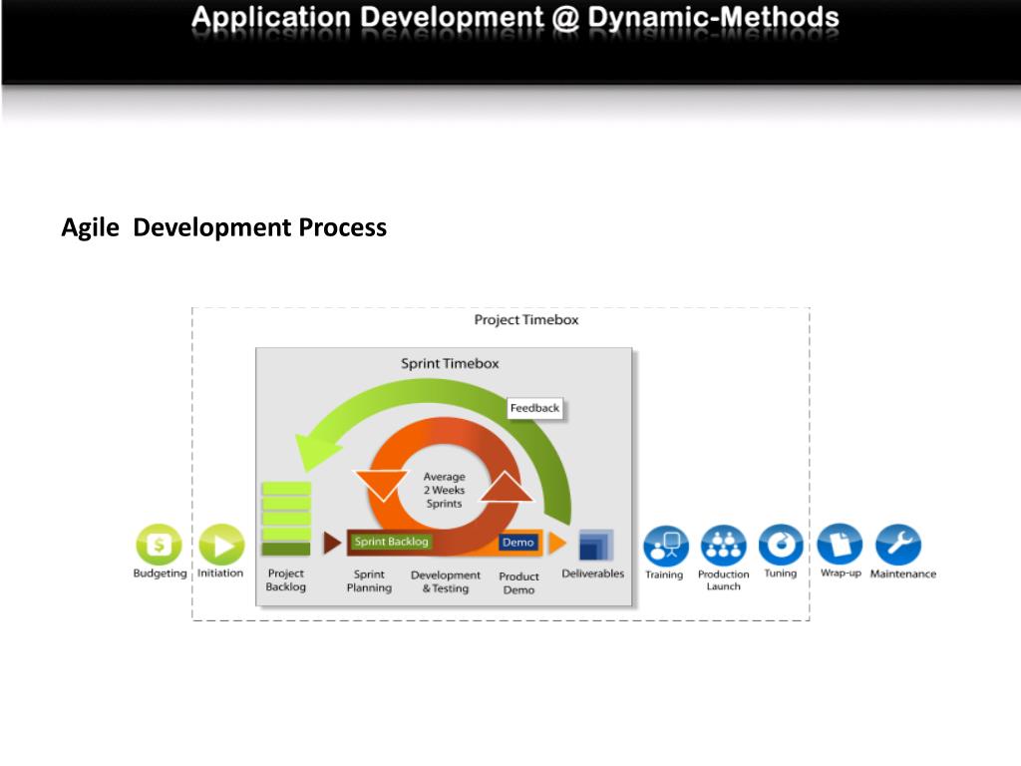The height and width of the screenshot is (766, 1021).
Task: Click the Maintenance wrench icon
Action: click(898, 545)
